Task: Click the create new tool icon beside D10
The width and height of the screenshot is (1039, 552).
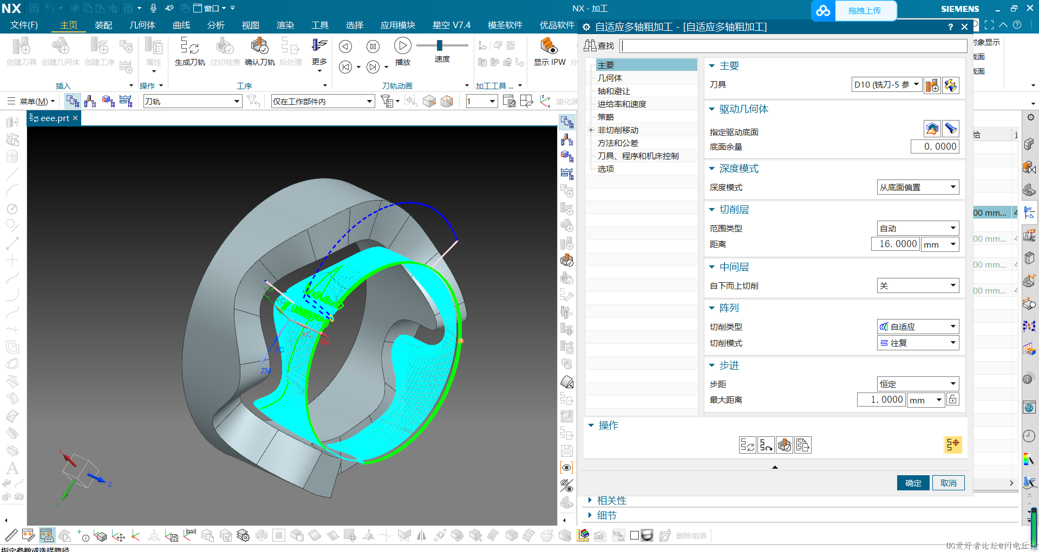Action: click(932, 85)
